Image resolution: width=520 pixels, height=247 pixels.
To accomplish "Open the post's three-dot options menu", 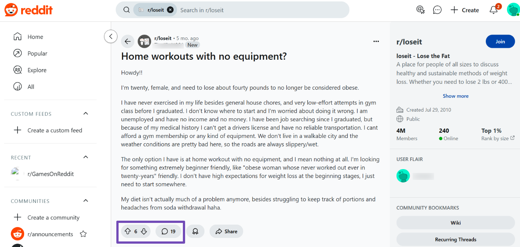I will [376, 41].
